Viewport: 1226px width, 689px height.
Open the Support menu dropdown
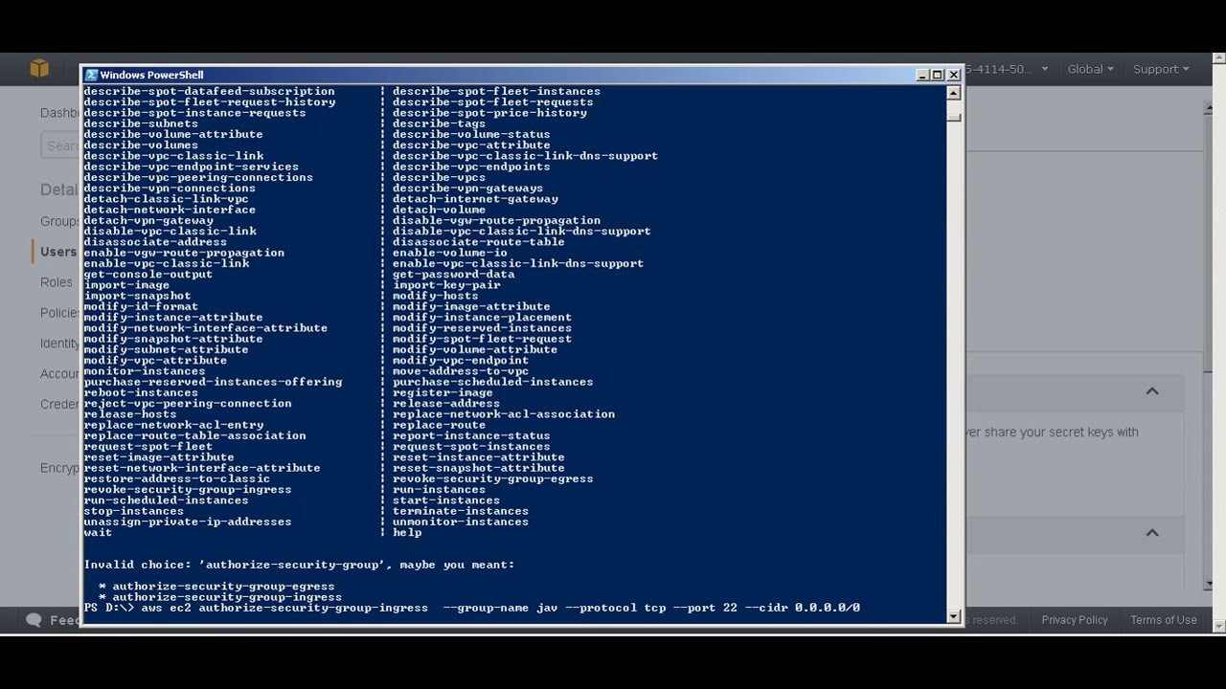[1161, 69]
